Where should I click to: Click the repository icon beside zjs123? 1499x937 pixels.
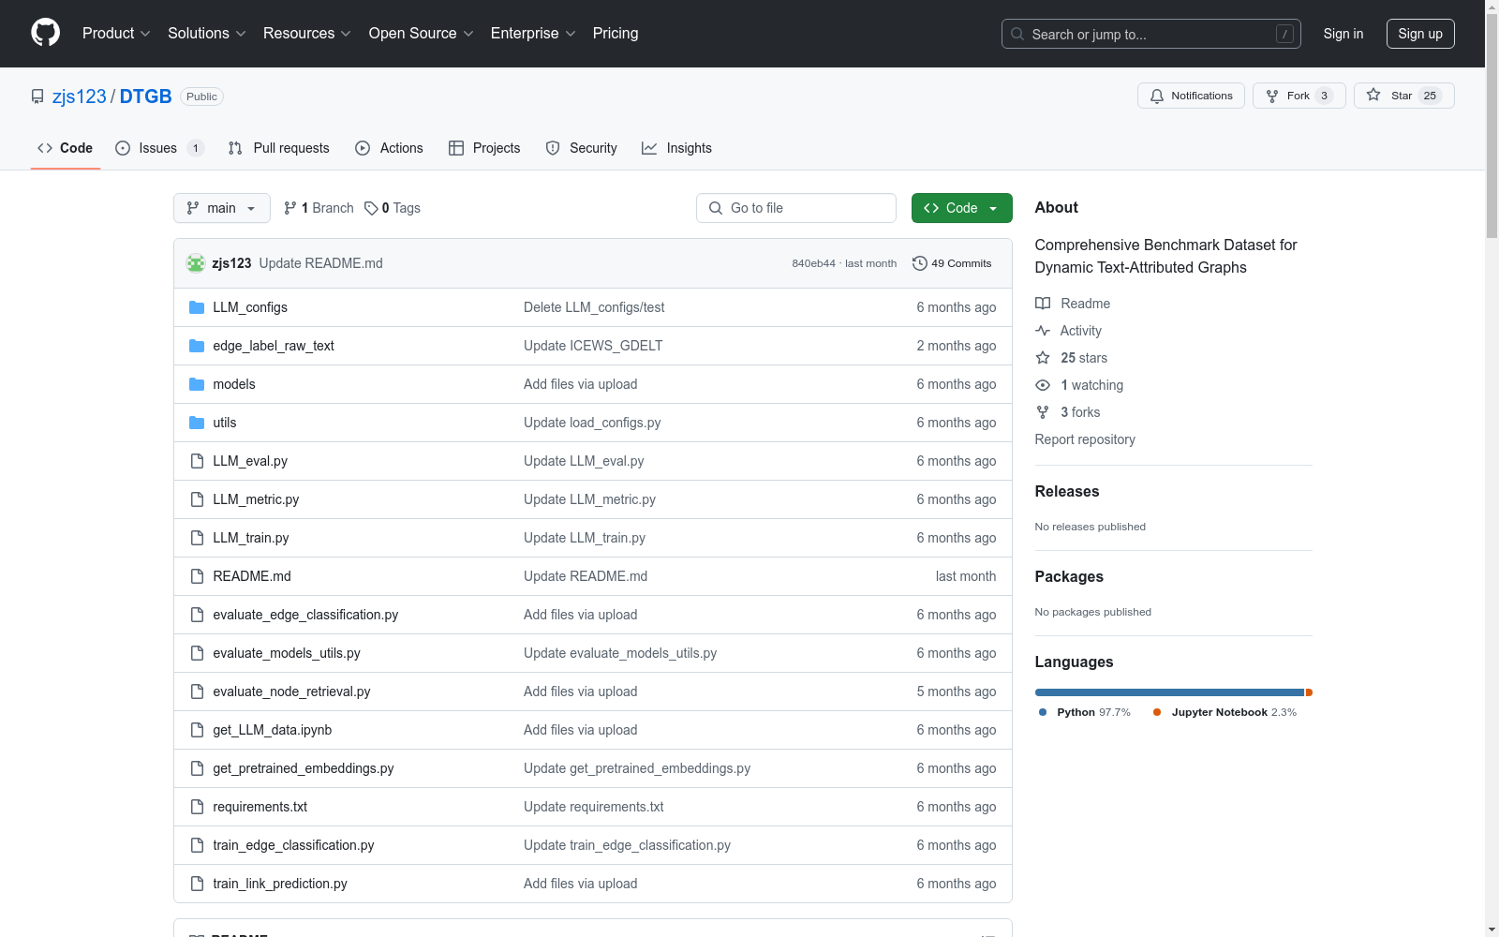pyautogui.click(x=37, y=97)
